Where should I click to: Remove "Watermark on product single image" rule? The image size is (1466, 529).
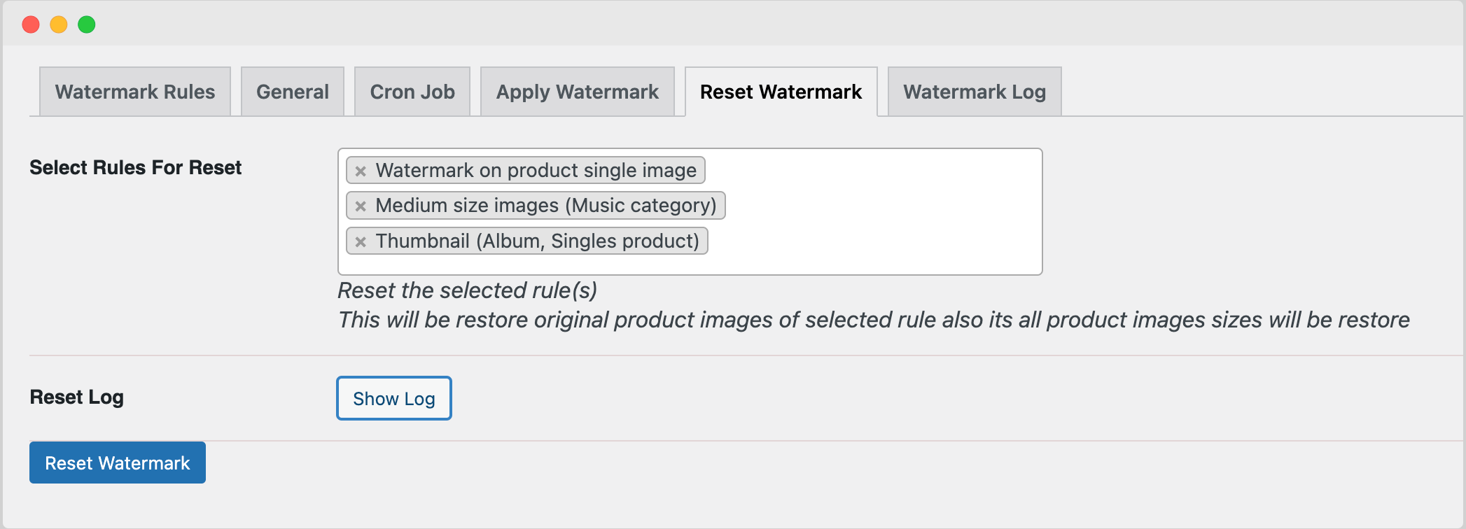pyautogui.click(x=361, y=170)
